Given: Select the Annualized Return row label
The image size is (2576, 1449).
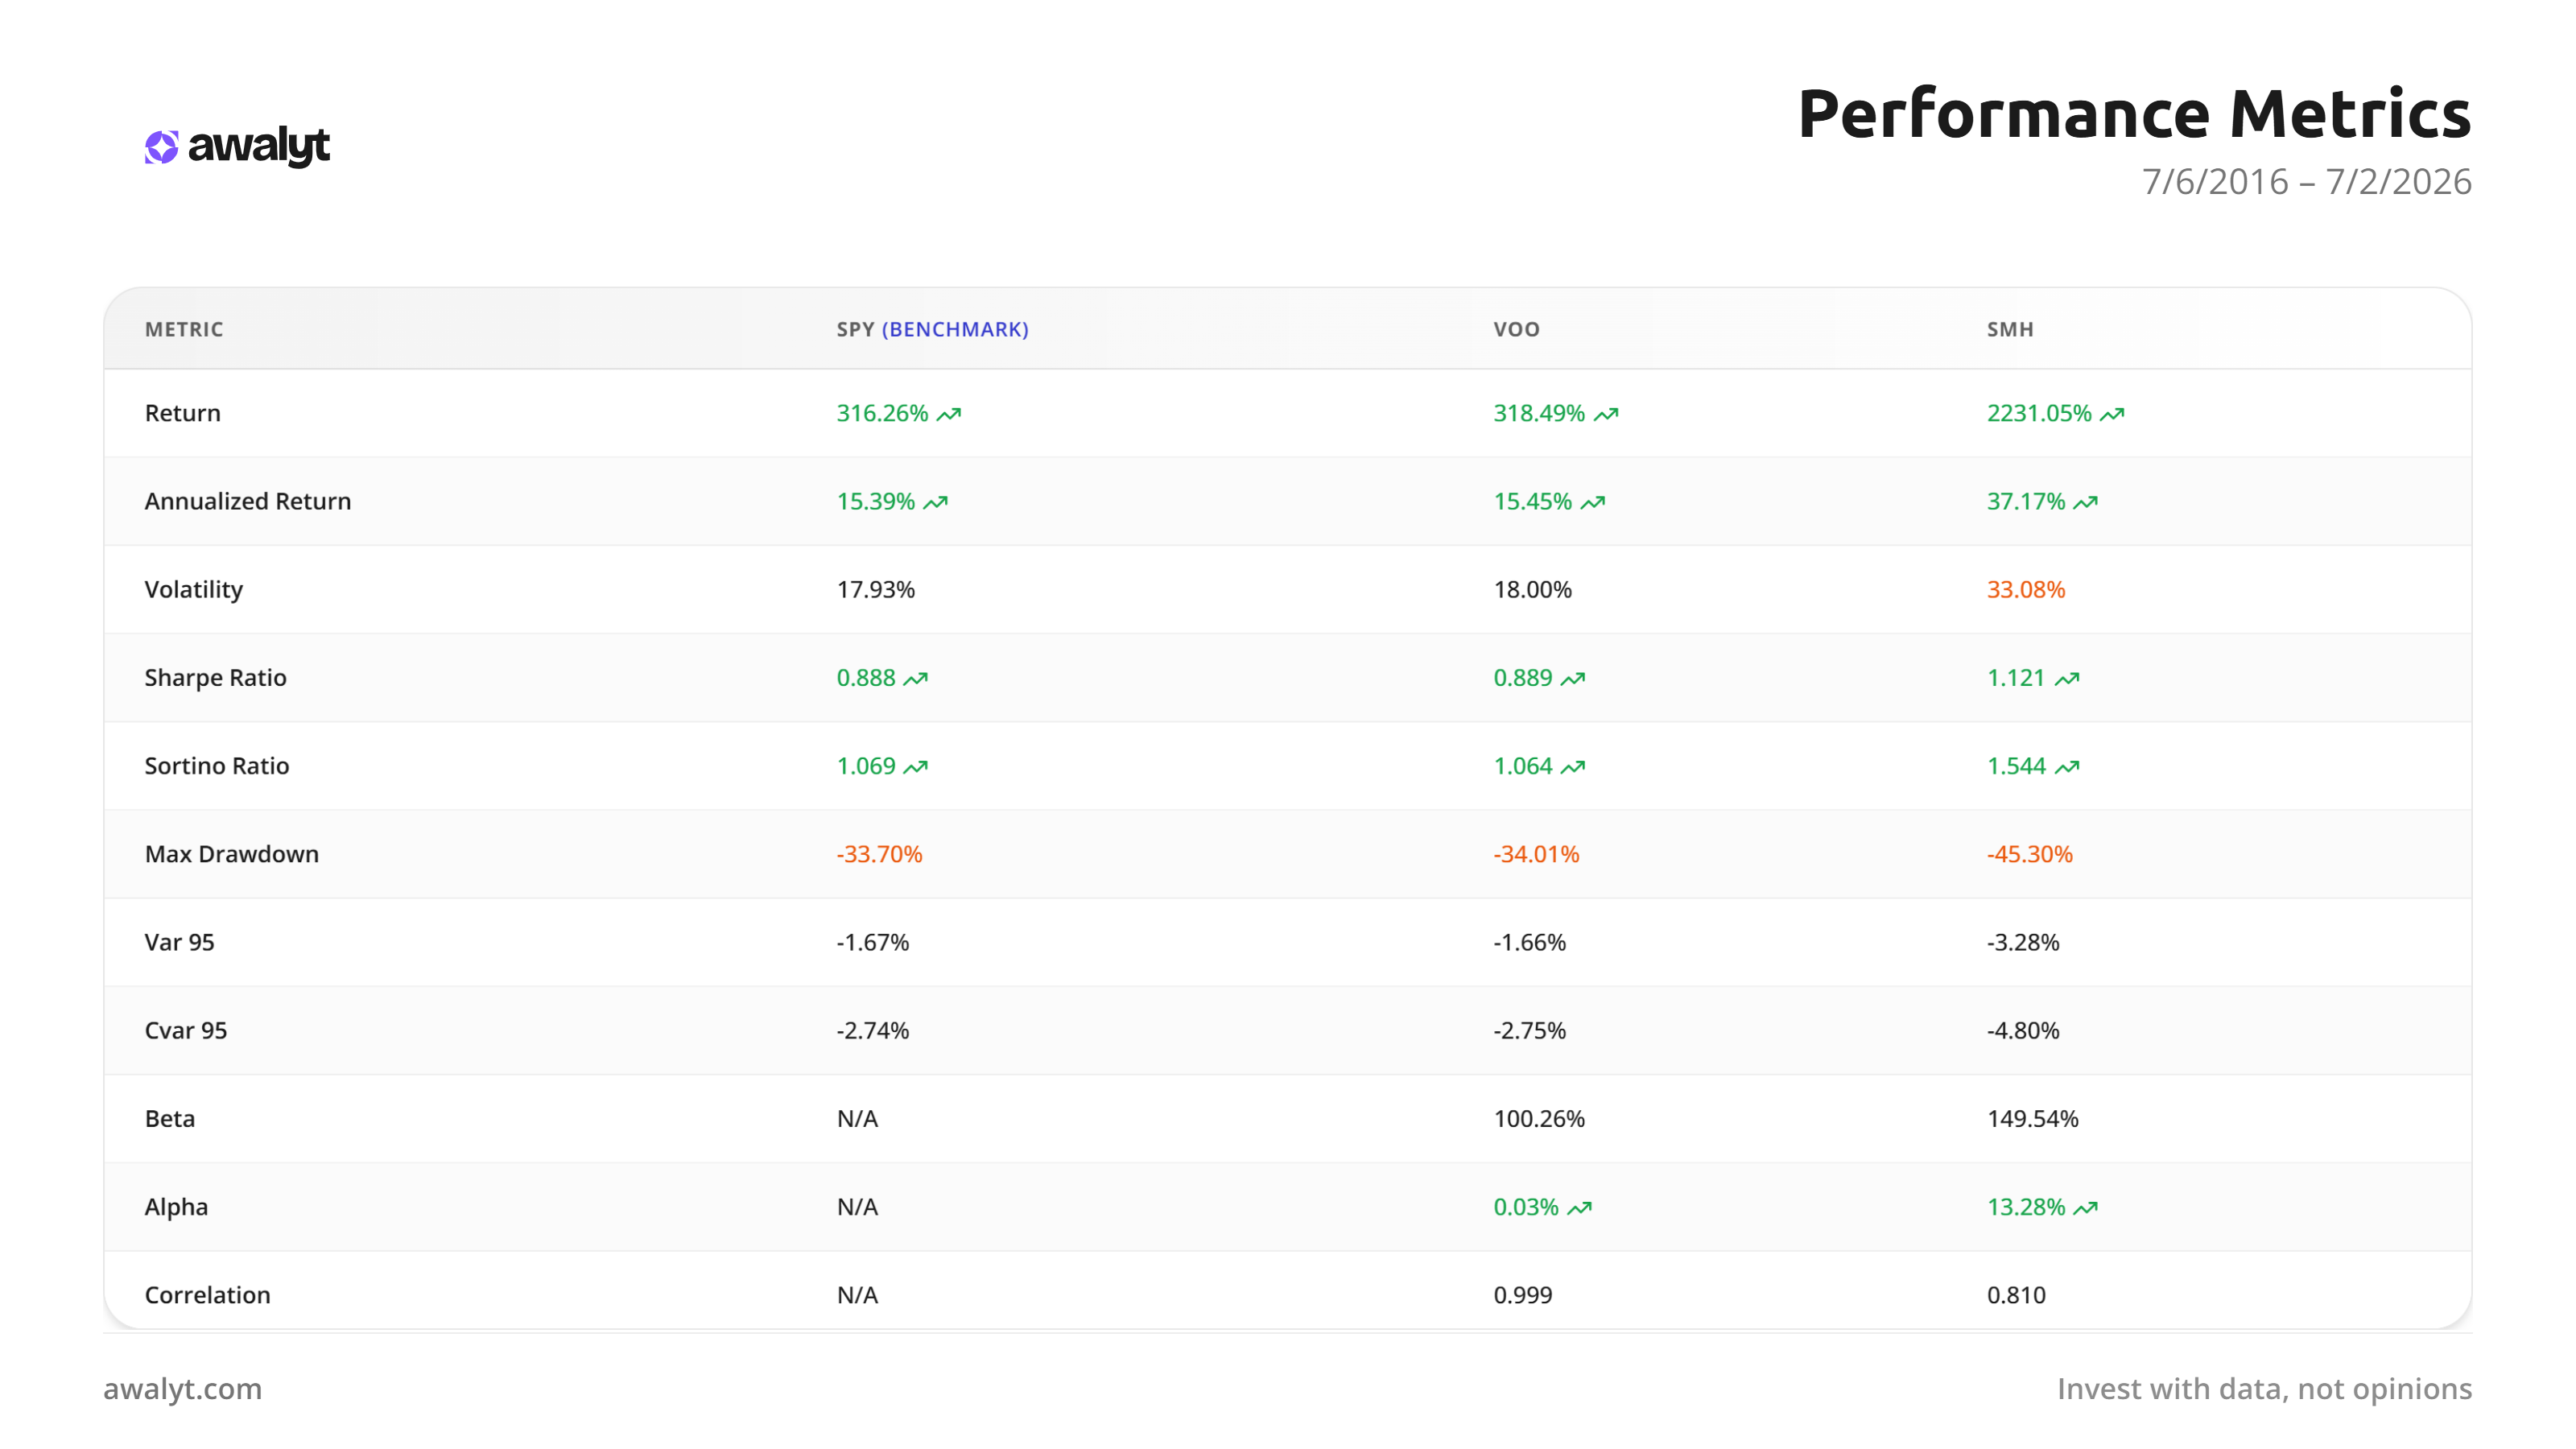Looking at the screenshot, I should [248, 501].
